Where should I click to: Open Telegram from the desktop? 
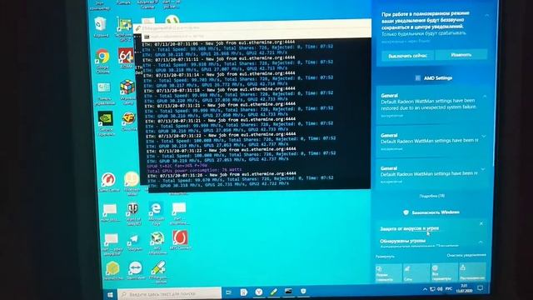coord(134,242)
